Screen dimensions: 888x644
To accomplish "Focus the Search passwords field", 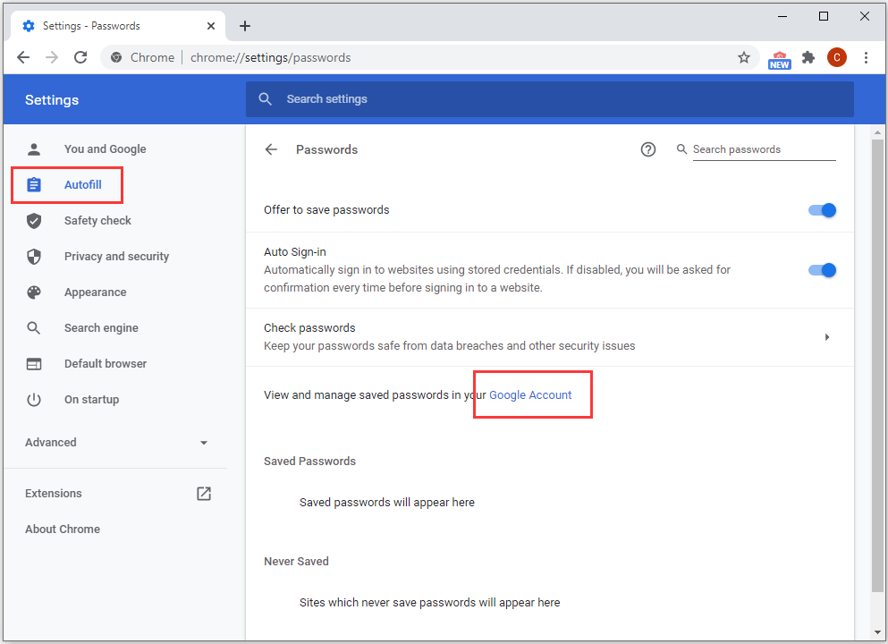I will [x=764, y=149].
